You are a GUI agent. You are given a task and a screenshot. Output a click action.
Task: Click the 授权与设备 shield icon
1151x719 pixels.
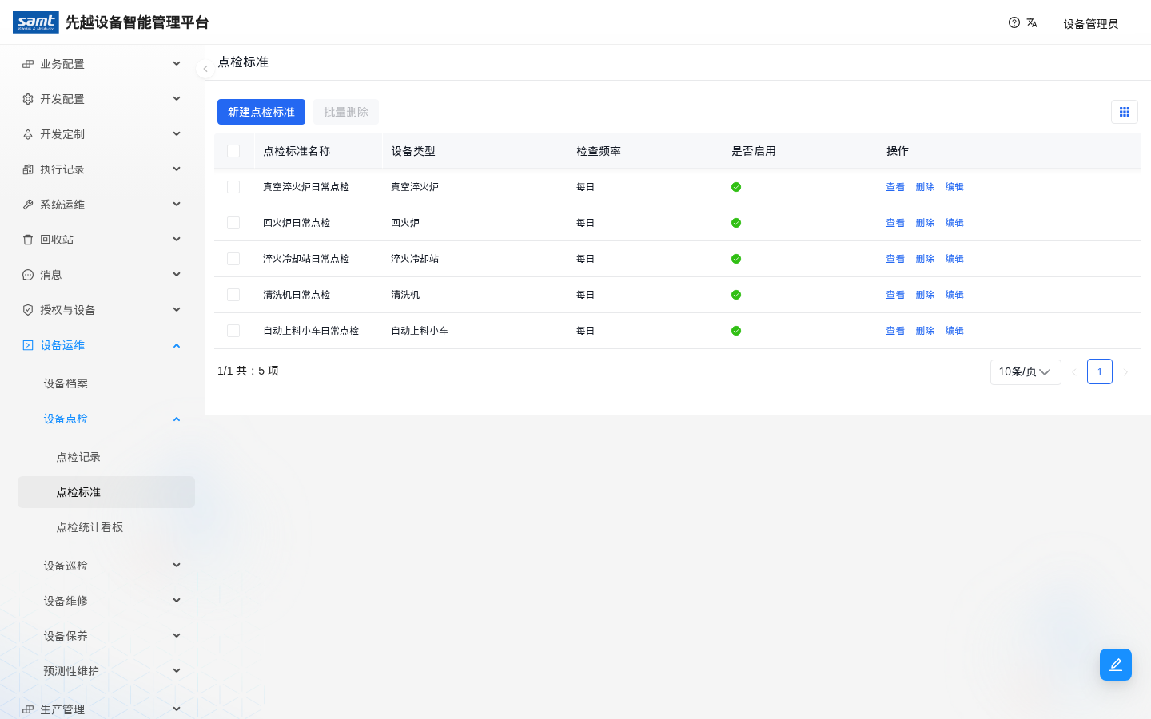[x=28, y=310]
